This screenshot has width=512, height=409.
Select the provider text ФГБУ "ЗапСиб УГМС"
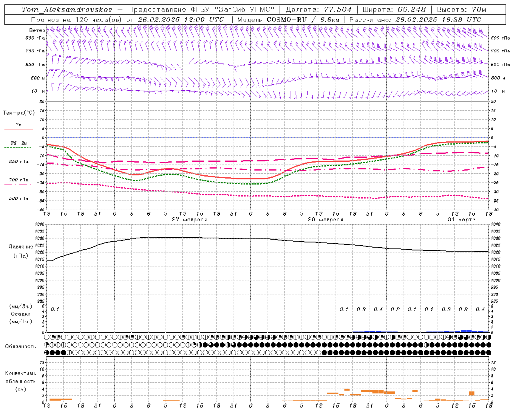tap(232, 10)
